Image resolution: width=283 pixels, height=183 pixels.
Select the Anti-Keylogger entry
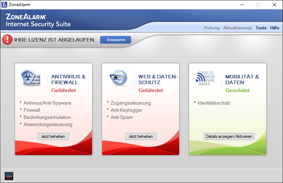(126, 110)
